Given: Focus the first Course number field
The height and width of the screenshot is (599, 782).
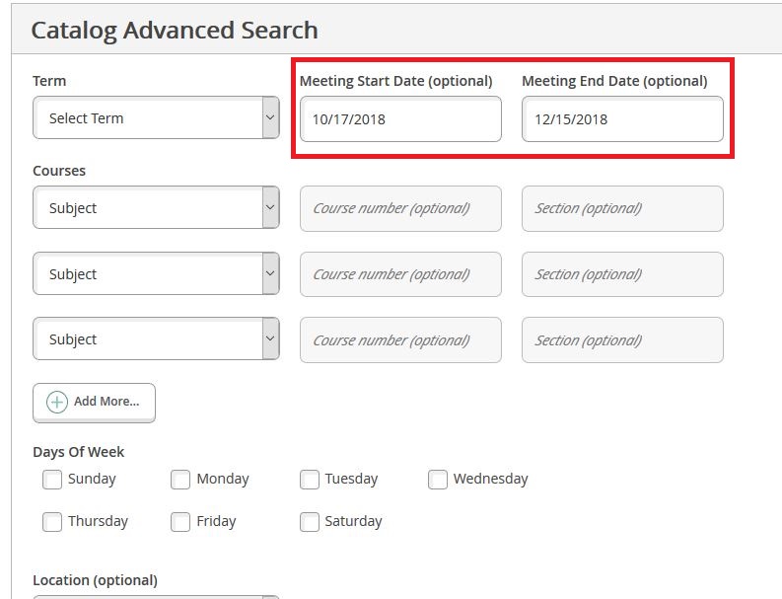Looking at the screenshot, I should 400,208.
